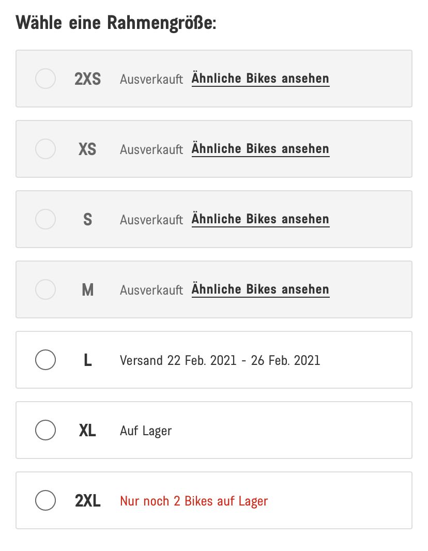Click the grey 'M' size label
The height and width of the screenshot is (551, 428).
click(x=88, y=290)
